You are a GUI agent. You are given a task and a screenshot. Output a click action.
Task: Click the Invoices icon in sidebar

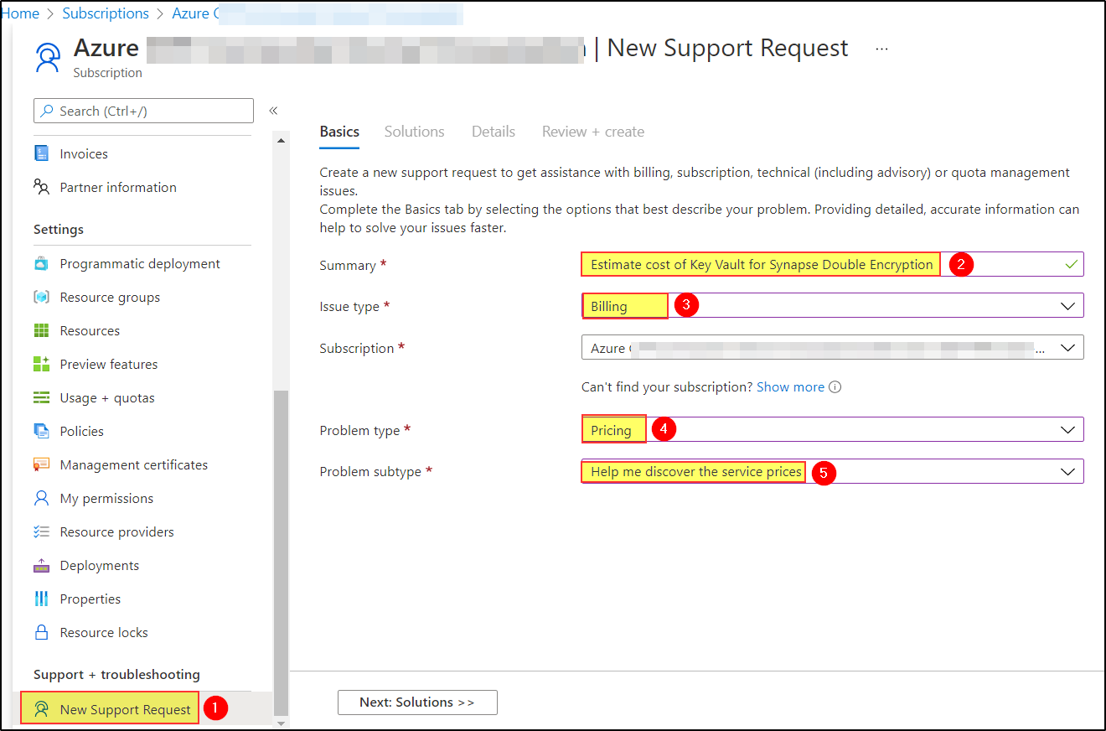pos(41,153)
